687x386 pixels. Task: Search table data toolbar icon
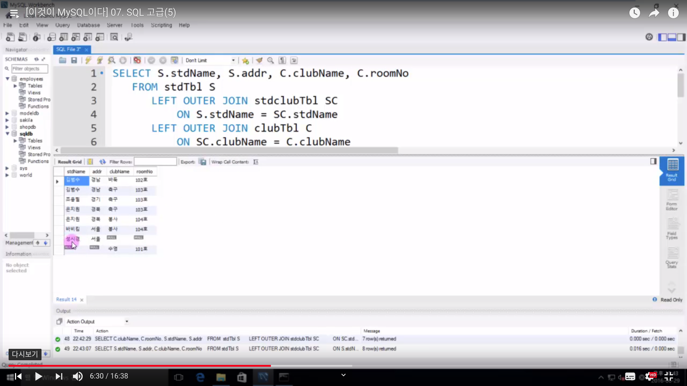[114, 37]
